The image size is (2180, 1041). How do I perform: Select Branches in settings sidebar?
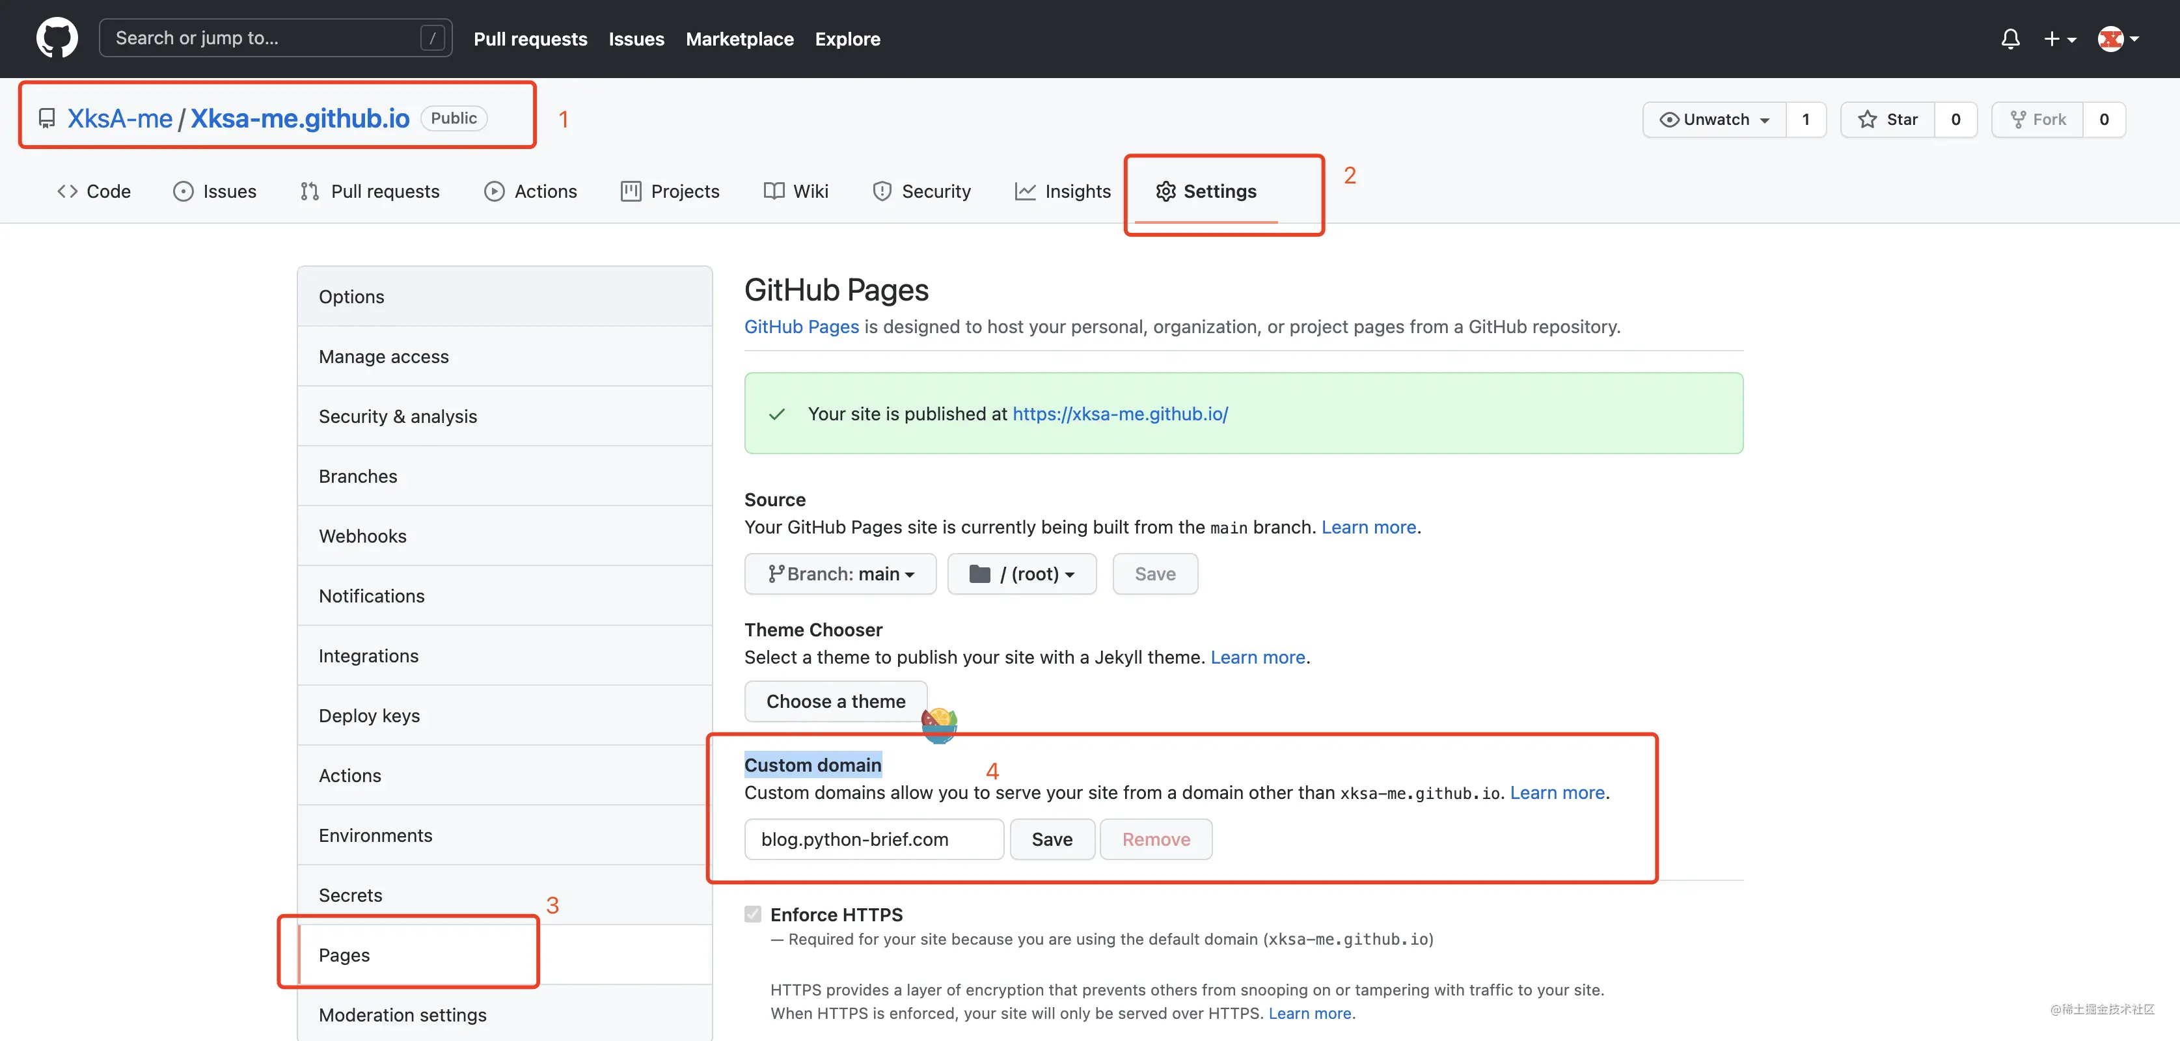(505, 476)
